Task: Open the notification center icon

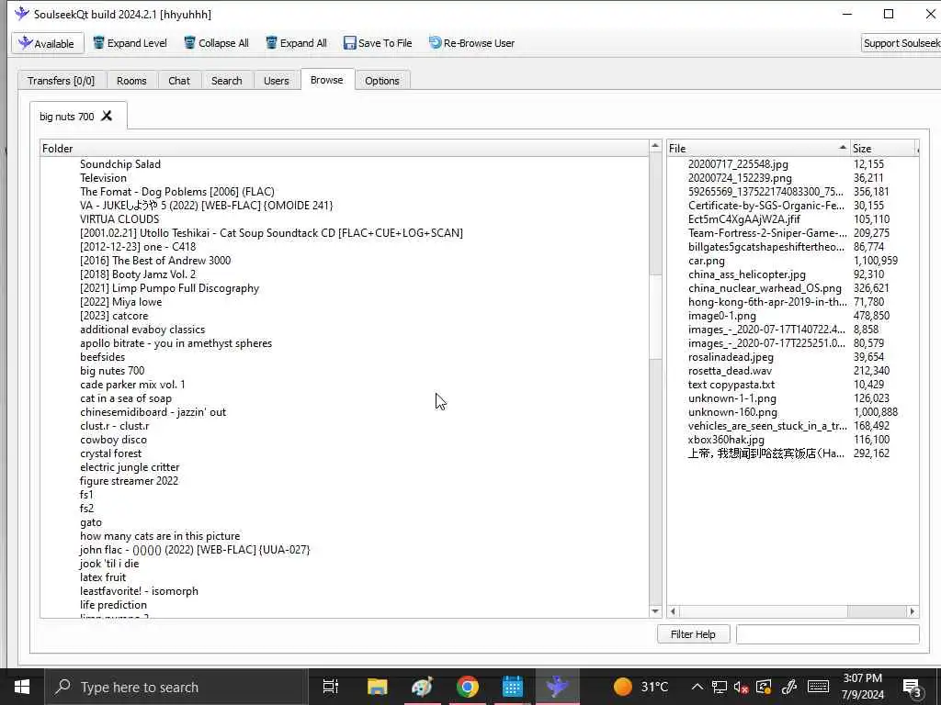Action: pyautogui.click(x=913, y=688)
